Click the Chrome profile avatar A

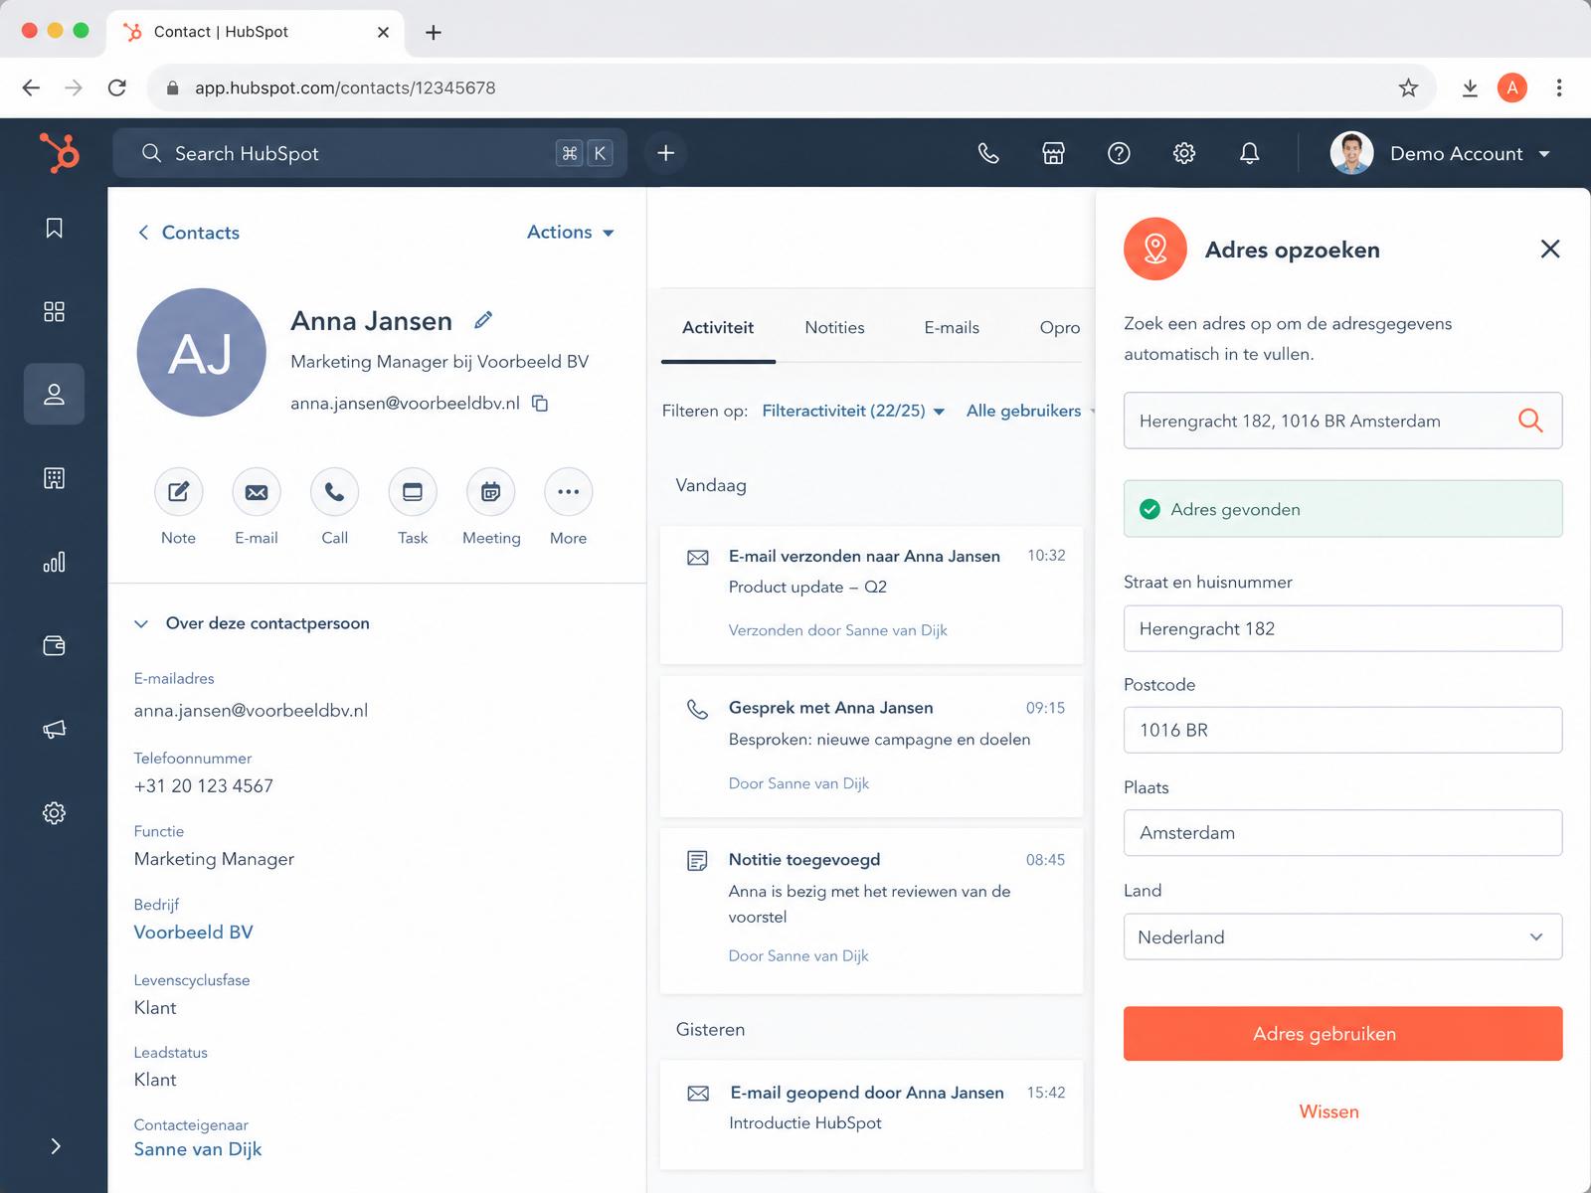click(1512, 87)
